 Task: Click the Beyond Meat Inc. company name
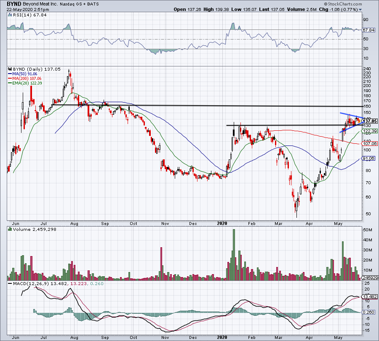pos(40,4)
